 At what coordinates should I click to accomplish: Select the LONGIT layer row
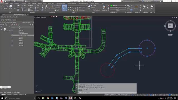click(x=23, y=37)
